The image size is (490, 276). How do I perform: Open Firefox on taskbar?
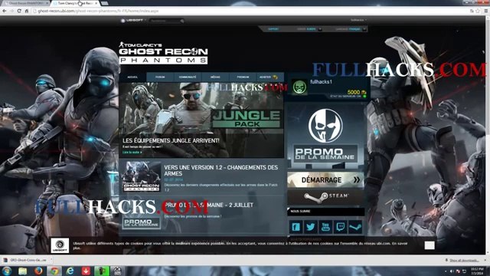38,271
